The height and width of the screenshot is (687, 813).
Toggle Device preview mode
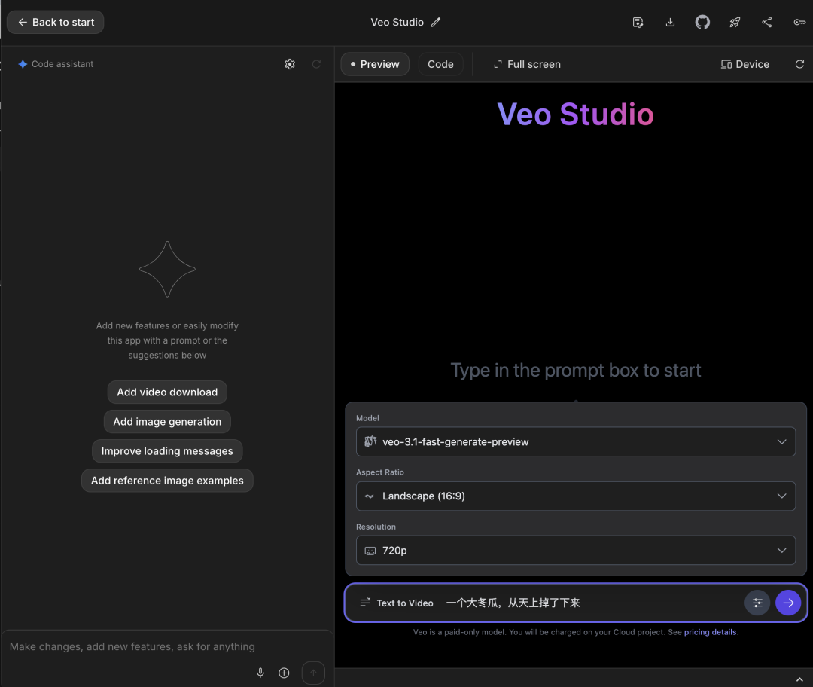pos(744,64)
